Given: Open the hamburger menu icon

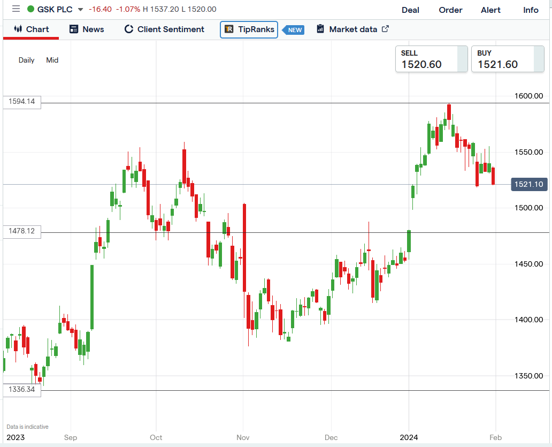Looking at the screenshot, I should 16,9.
